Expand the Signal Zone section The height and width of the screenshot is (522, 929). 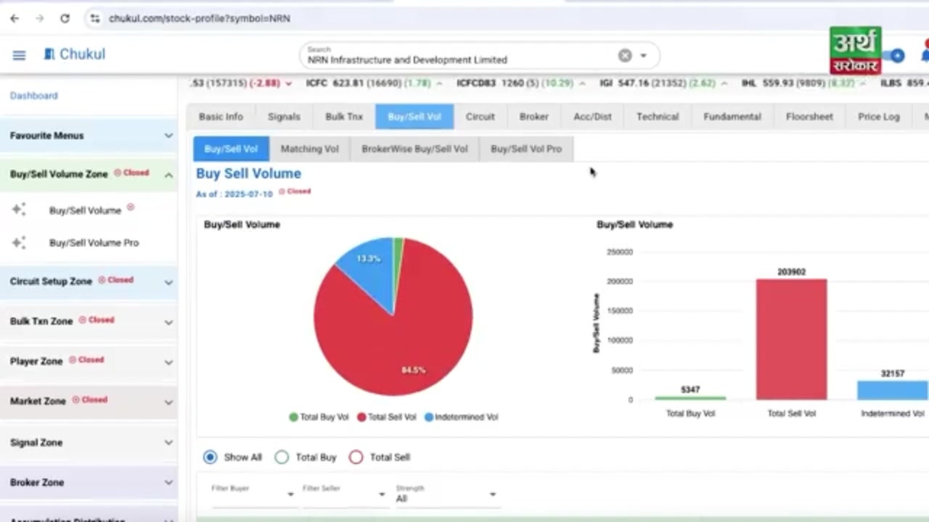click(x=89, y=442)
